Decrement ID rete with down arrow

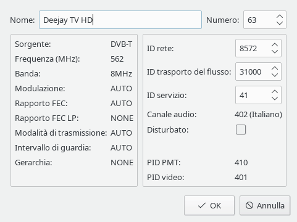tap(275, 51)
